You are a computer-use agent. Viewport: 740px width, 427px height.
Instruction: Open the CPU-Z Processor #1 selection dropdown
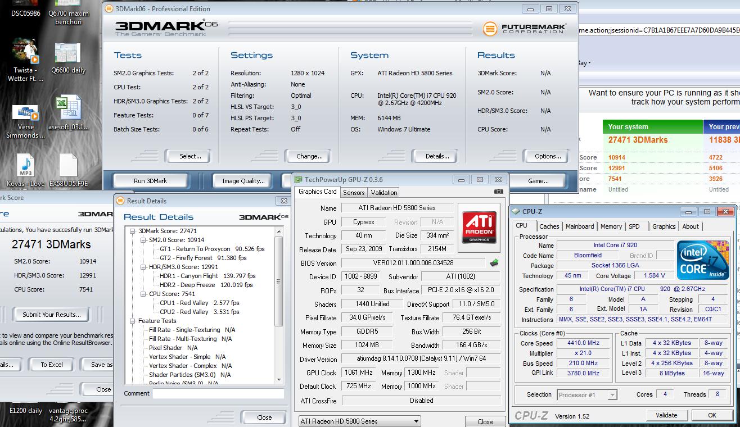point(587,395)
